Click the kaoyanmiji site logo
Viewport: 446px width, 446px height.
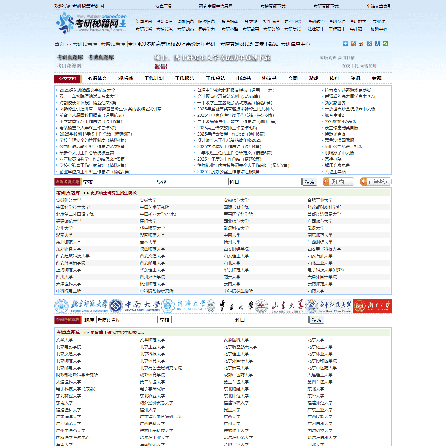coord(91,23)
